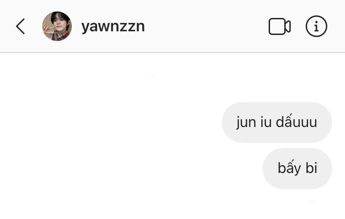The image size is (345, 219).
Task: Open the profile via the yawnzzn name label
Action: point(113,26)
